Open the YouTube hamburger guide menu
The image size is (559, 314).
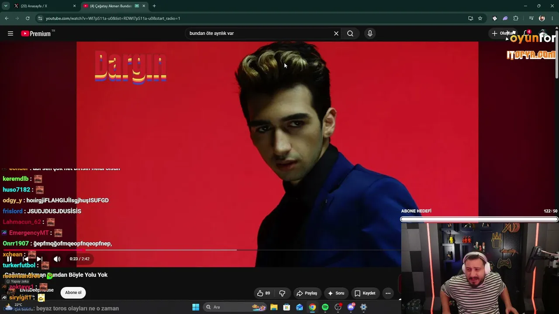coord(10,34)
